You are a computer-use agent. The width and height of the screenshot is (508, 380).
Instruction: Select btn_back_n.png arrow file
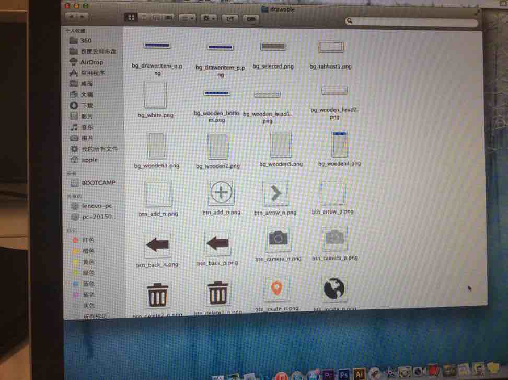pos(158,244)
